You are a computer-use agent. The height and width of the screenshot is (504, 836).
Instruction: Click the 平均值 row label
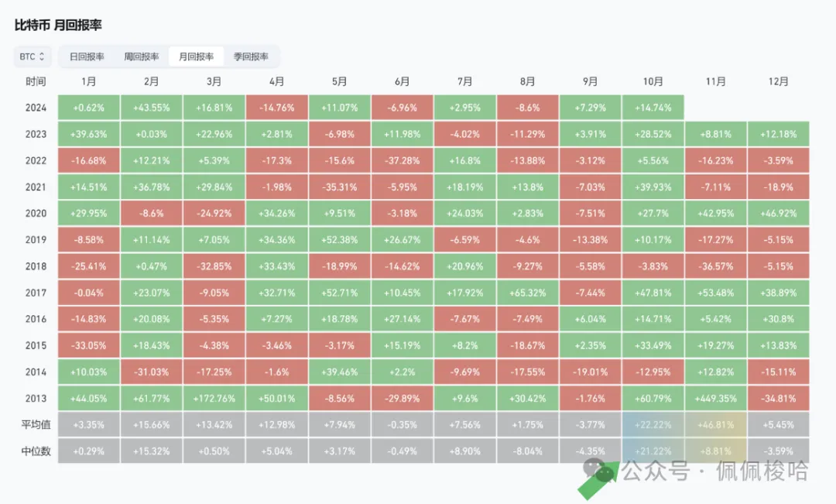35,424
